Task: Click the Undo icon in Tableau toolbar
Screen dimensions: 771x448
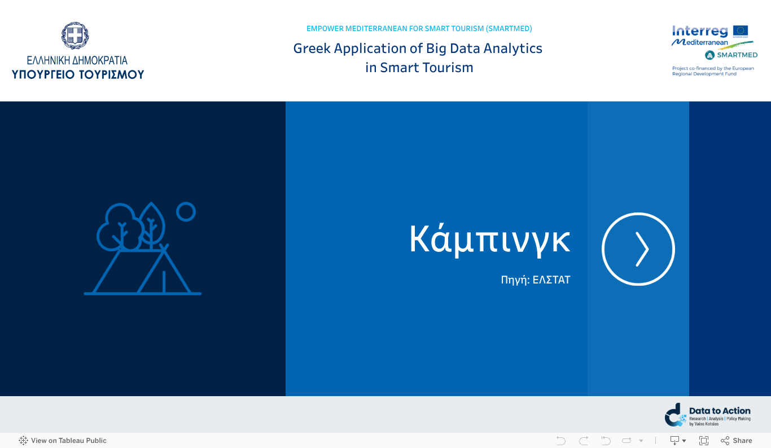Action: tap(560, 441)
